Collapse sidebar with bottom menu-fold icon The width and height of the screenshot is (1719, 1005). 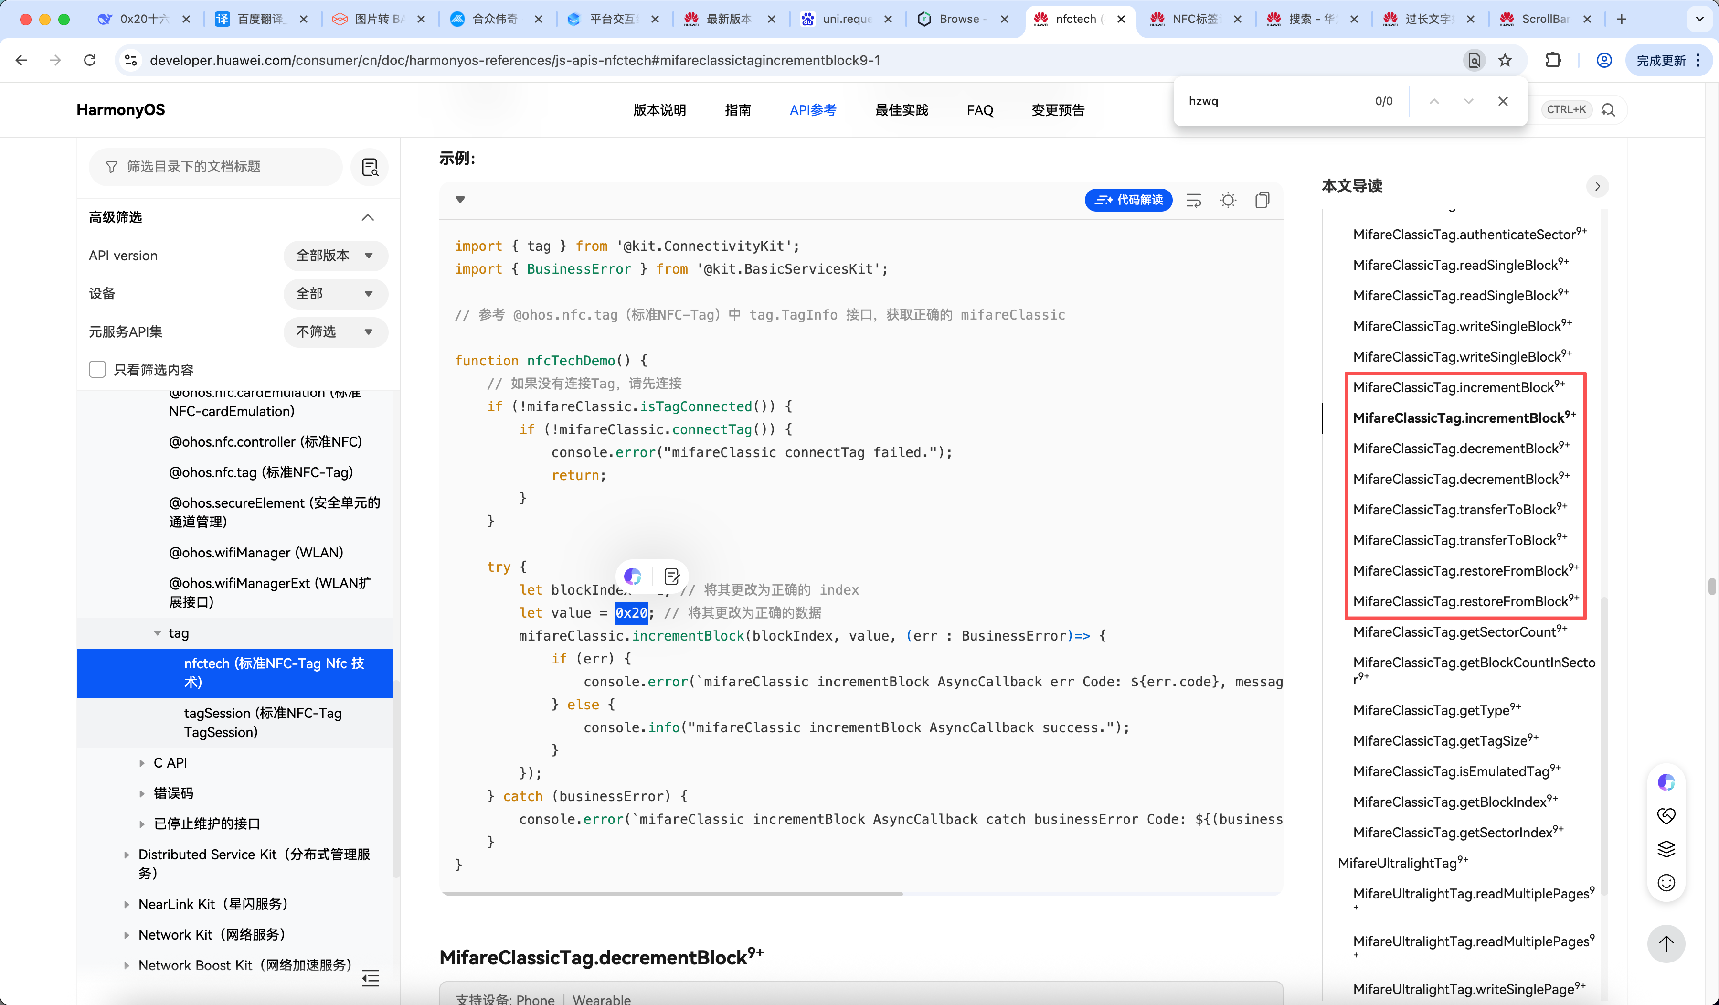371,978
